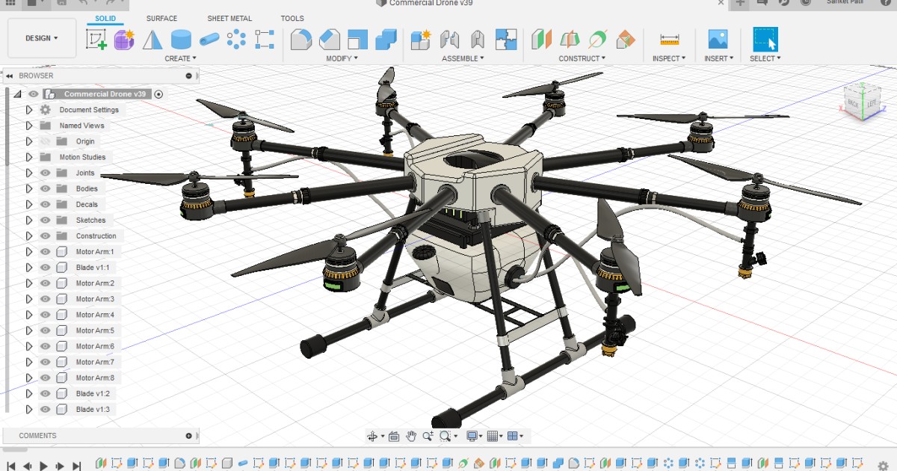This screenshot has height=471, width=897.
Task: Click the FRONT face on the ViewCube
Action: click(x=853, y=102)
